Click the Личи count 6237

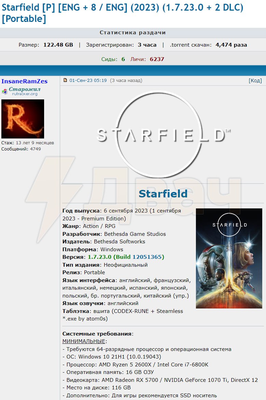(157, 59)
